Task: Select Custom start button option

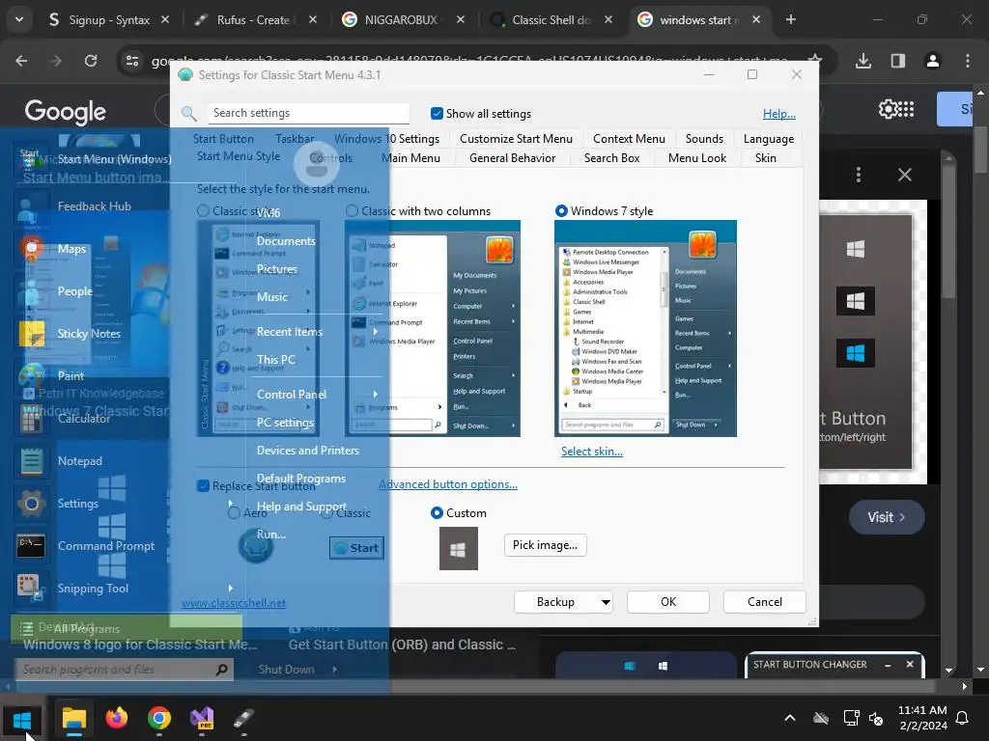Action: tap(437, 513)
